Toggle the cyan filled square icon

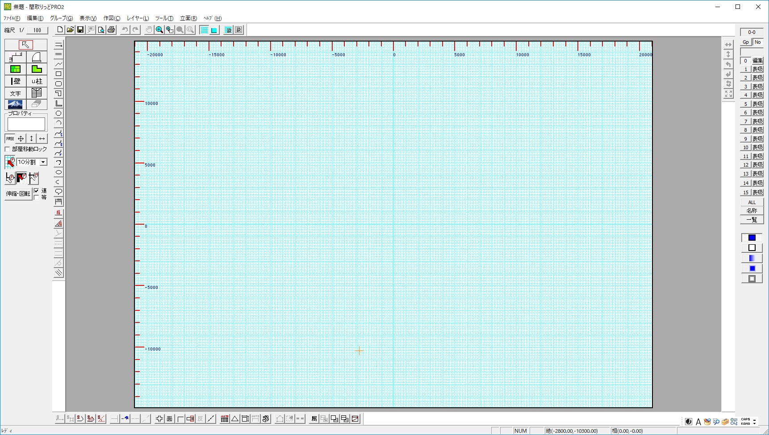[214, 30]
